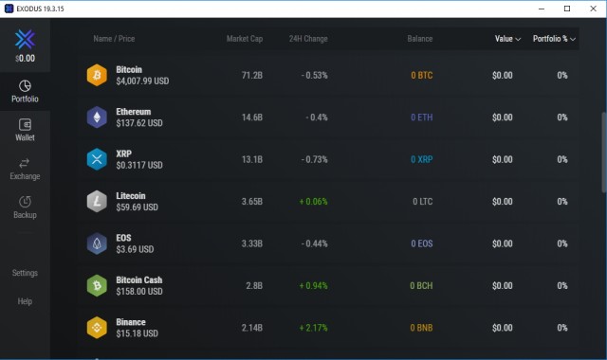
Task: Click the $0.3117 USD price
Action: point(139,166)
